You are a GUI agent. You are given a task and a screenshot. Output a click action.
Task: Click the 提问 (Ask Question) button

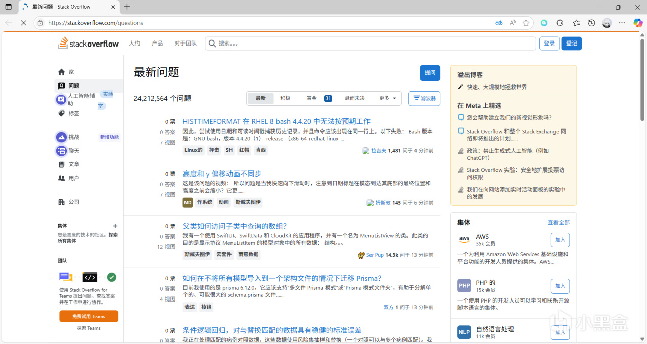coord(430,73)
